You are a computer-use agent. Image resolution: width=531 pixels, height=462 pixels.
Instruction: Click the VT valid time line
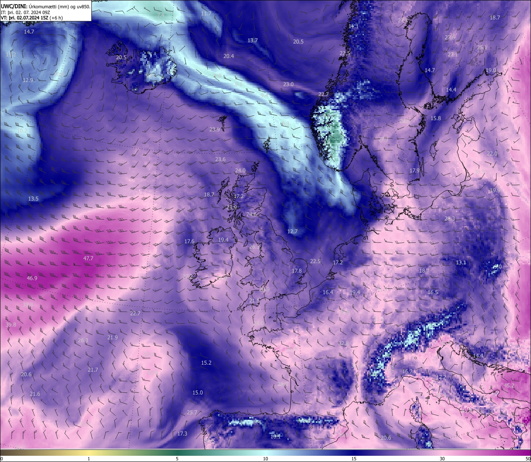[x=32, y=17]
